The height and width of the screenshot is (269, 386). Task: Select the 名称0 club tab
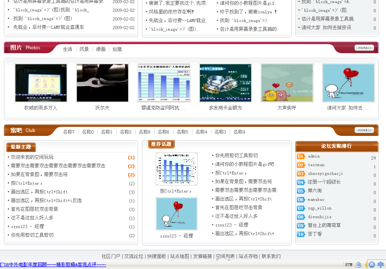88,132
